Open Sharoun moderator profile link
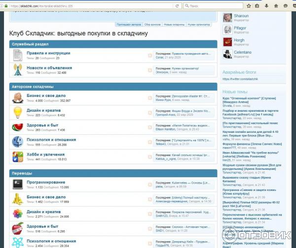296x248 pixels. point(241,16)
